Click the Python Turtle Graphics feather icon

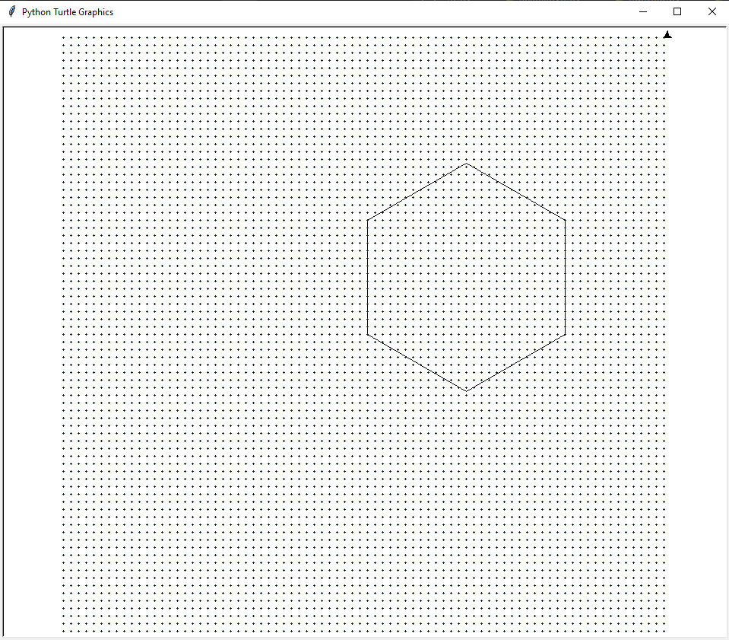12,11
